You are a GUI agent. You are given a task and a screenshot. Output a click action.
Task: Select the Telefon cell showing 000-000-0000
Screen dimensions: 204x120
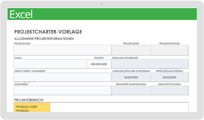(x=99, y=64)
